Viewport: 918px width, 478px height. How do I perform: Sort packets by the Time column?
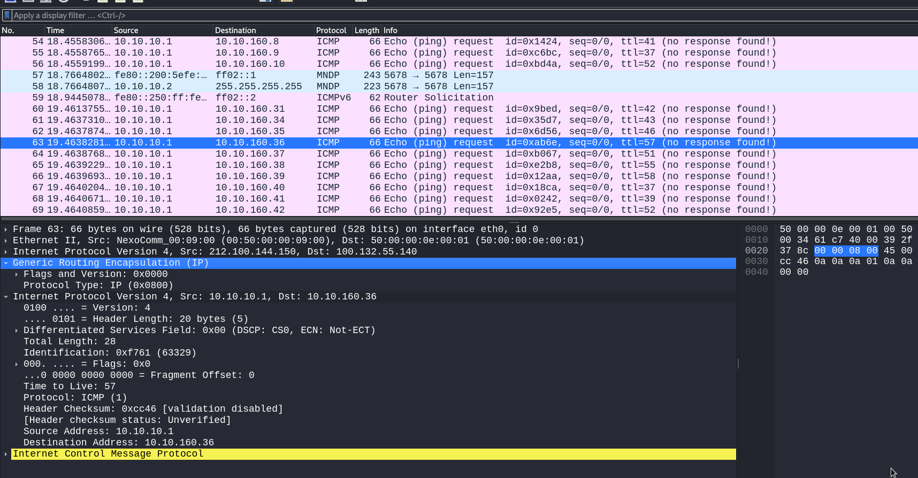[x=78, y=30]
